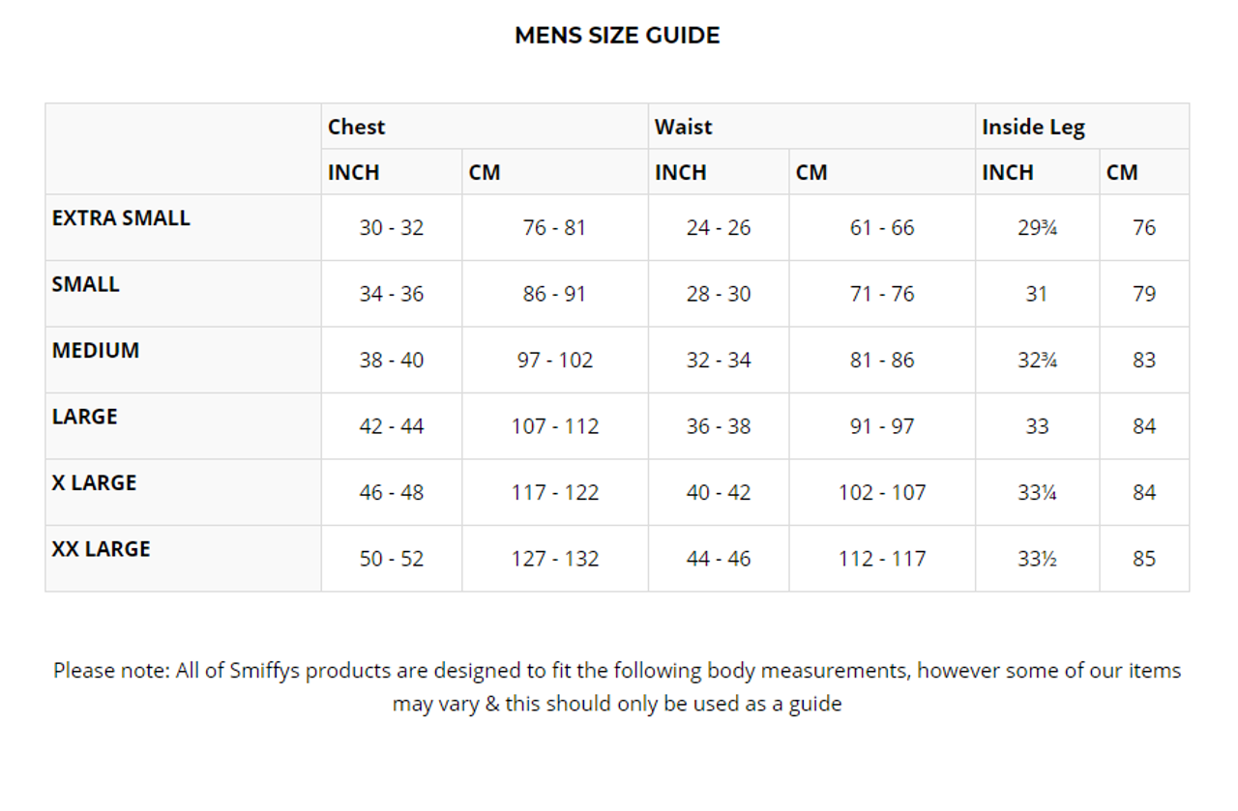Select the SMALL row label
This screenshot has height=811, width=1238.
[x=86, y=284]
